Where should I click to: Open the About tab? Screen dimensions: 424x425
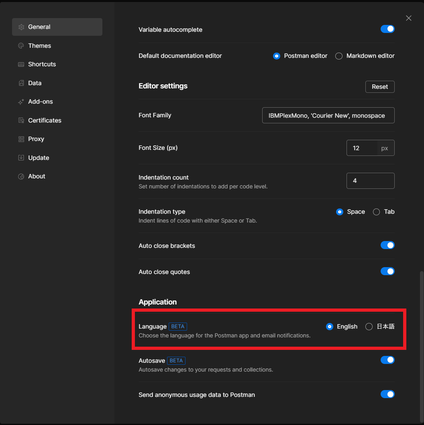57,176
